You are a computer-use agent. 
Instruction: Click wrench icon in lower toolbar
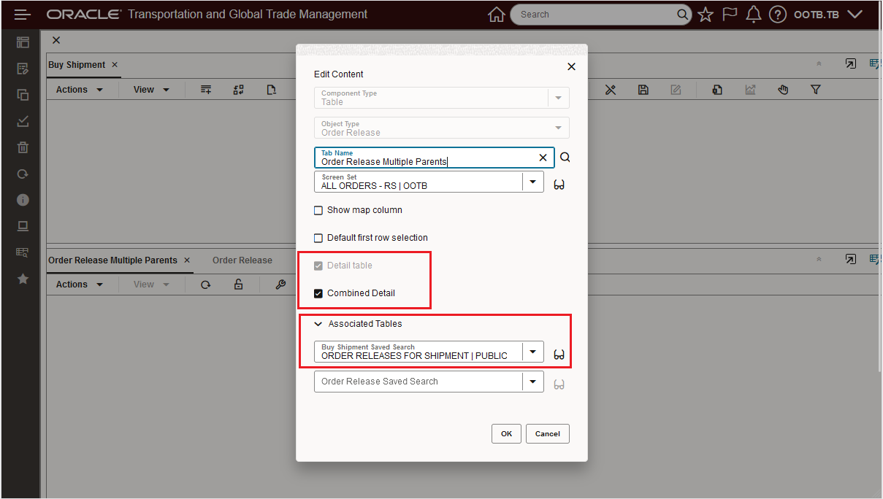click(x=280, y=285)
